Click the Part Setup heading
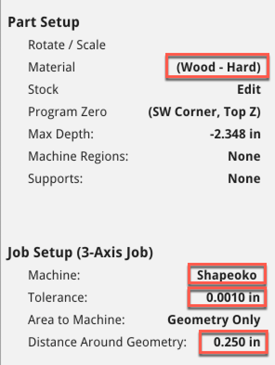275x365 pixels. pos(44,23)
